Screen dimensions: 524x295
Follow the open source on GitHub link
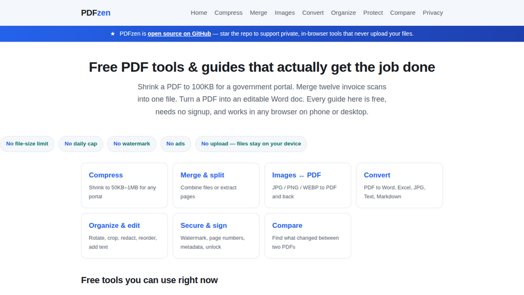[180, 34]
